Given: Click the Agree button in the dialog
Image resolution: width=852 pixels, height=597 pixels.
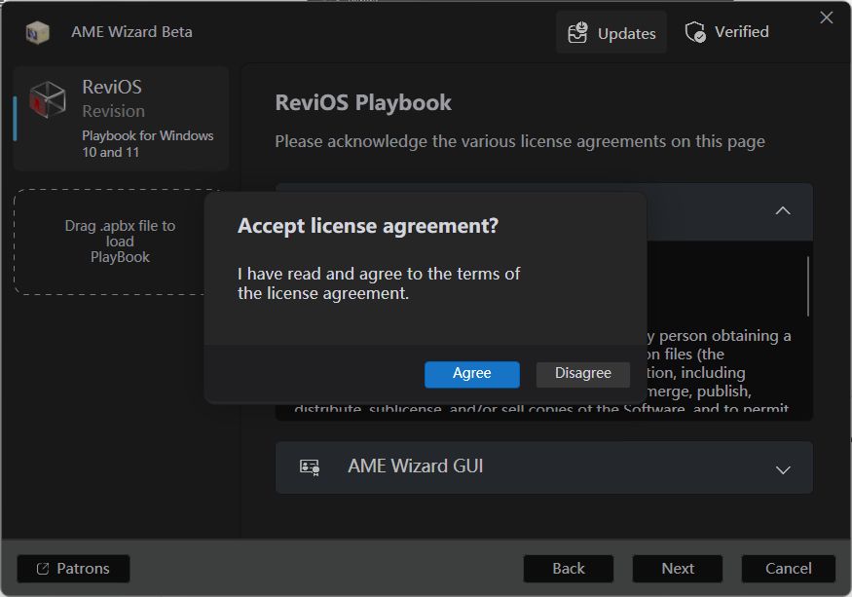Looking at the screenshot, I should click(471, 374).
